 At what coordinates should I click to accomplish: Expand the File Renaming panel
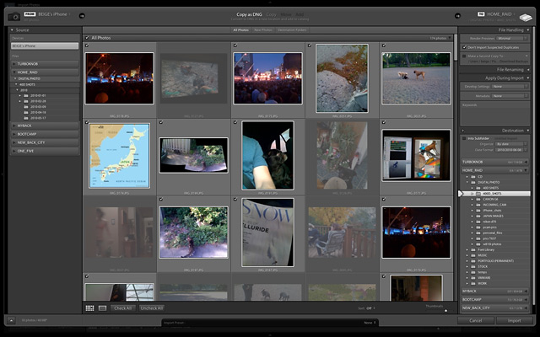tap(527, 70)
